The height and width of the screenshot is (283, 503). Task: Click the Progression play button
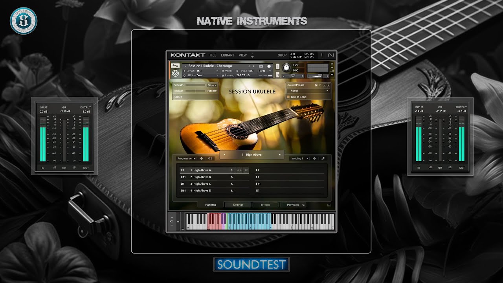tap(195, 158)
